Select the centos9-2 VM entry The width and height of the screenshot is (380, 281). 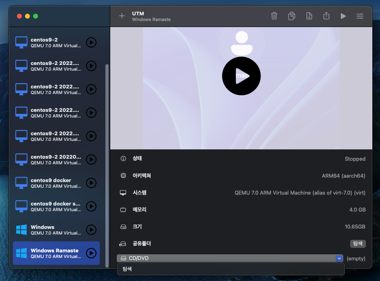56,42
